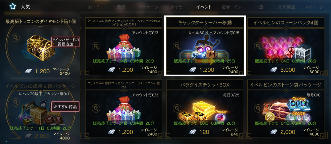
Task: Switch to the パッケージ tab
Action: (149, 7)
